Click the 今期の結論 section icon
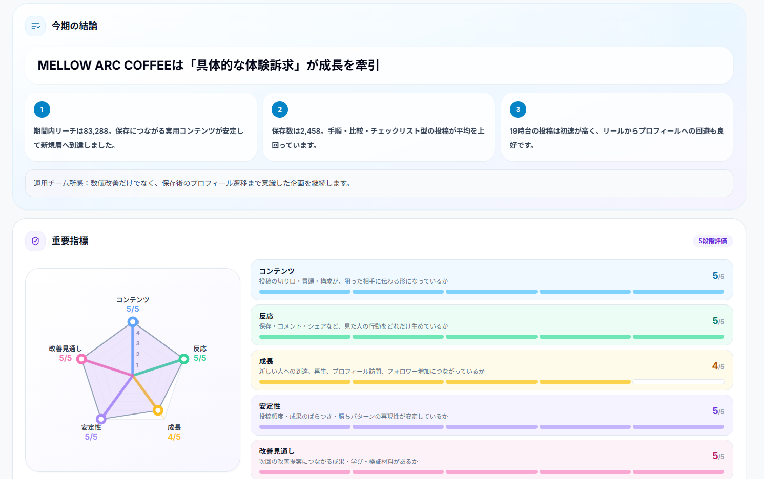This screenshot has width=764, height=479. 35,26
